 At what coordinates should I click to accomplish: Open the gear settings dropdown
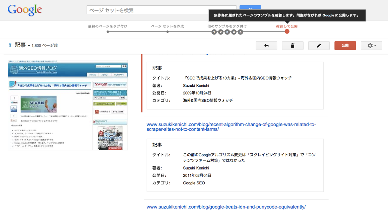click(372, 46)
